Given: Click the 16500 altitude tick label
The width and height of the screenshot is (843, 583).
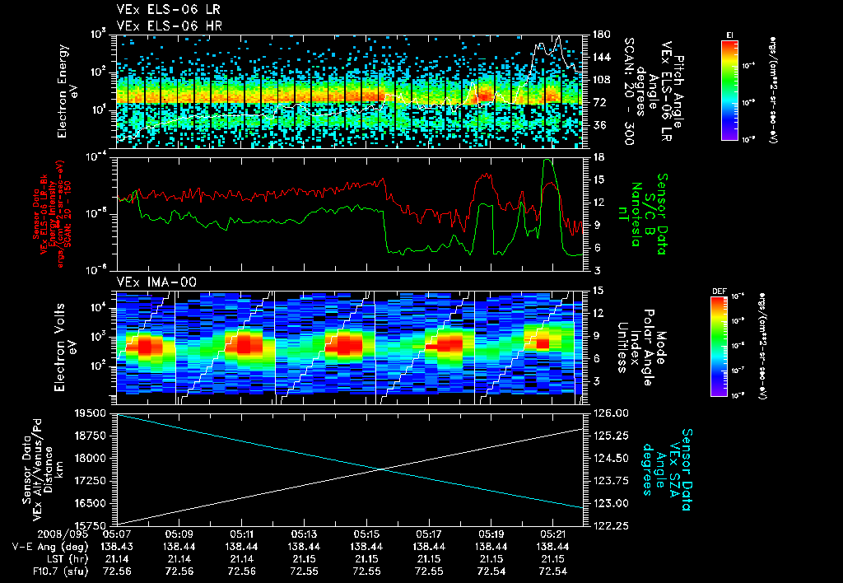Looking at the screenshot, I should (x=91, y=503).
